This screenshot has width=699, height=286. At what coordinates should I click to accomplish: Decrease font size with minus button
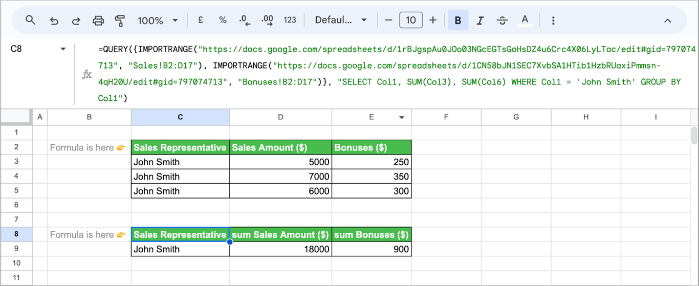(x=388, y=20)
